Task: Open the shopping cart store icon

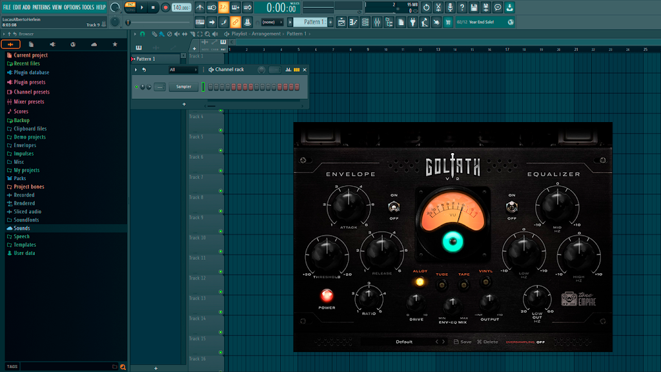Action: pyautogui.click(x=448, y=22)
